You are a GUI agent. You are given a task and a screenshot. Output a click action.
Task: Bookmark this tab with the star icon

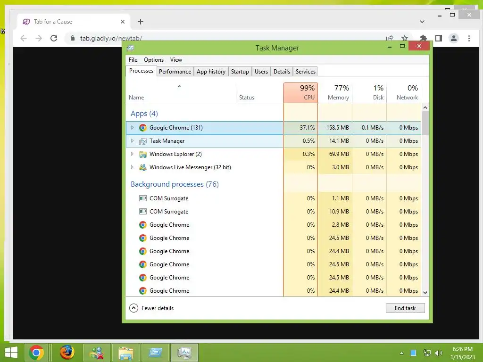click(x=405, y=38)
